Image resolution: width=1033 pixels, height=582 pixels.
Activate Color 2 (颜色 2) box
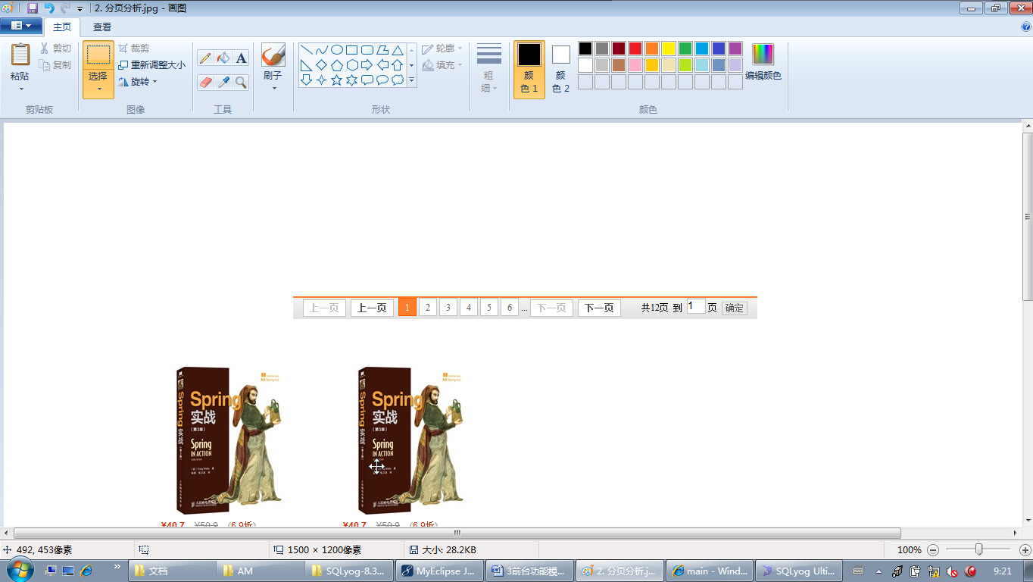coord(560,69)
